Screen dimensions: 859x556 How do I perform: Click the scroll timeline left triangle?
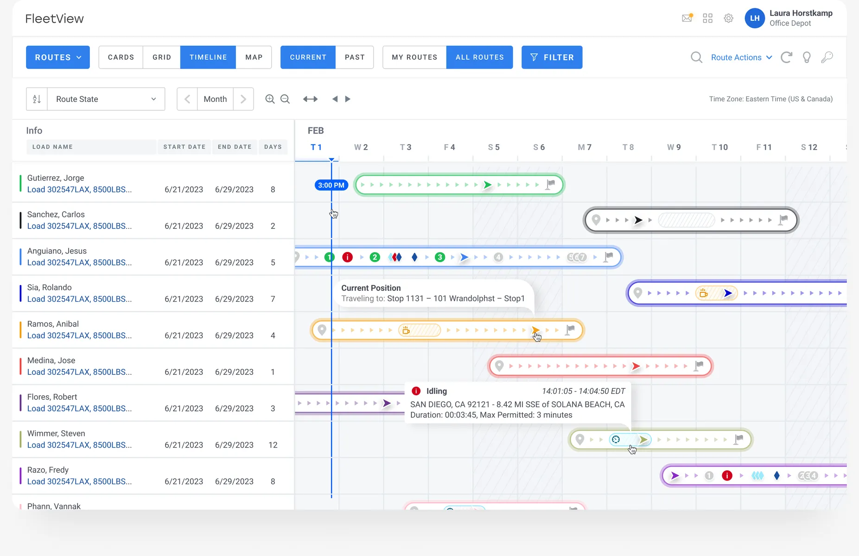(x=335, y=99)
